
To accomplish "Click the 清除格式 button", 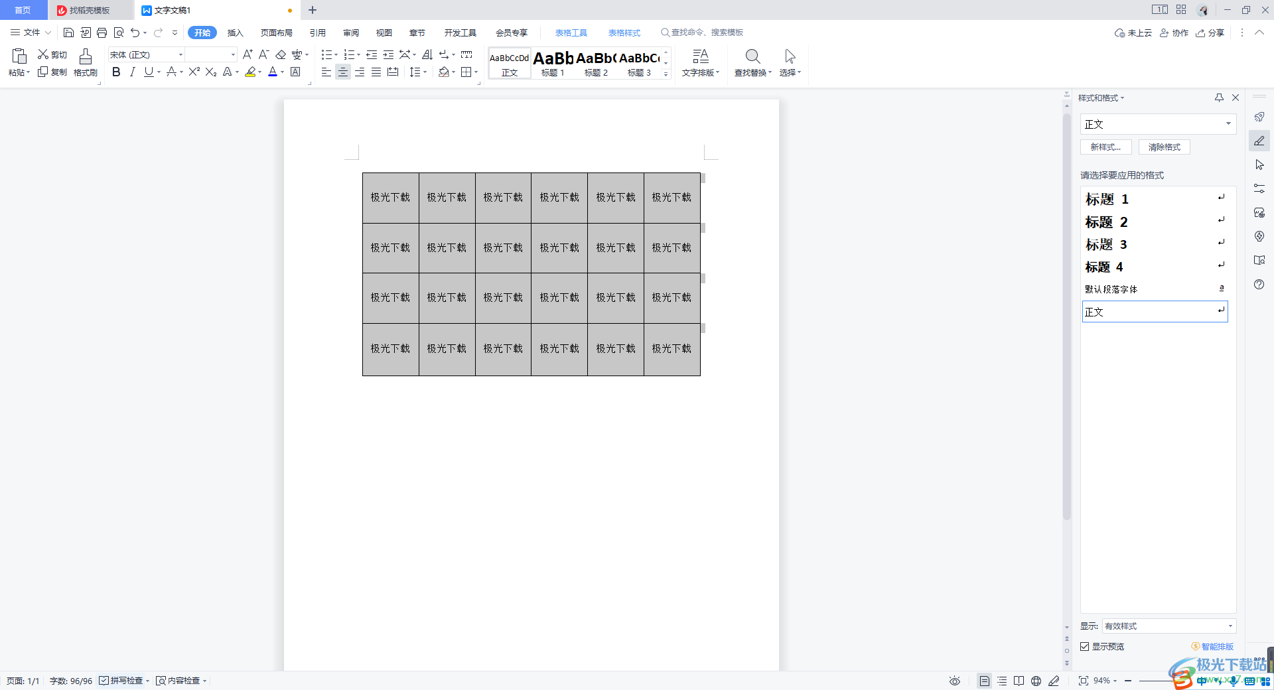I will pyautogui.click(x=1165, y=147).
